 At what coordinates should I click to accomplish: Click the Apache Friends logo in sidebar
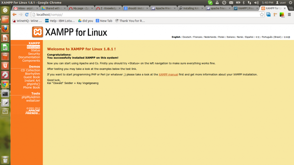33,112
